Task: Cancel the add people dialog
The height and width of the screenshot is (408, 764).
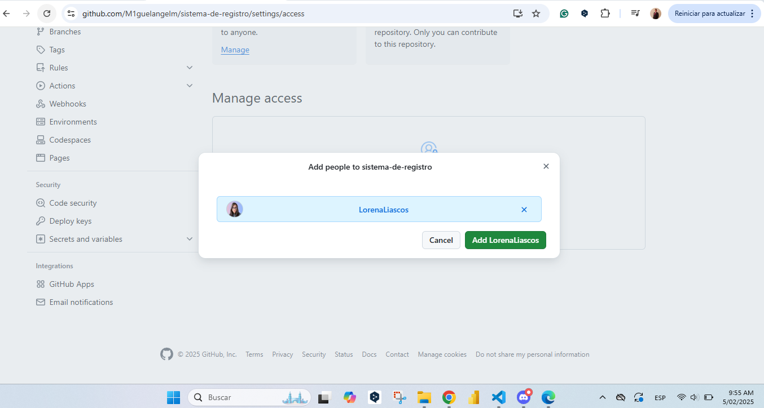Action: pos(441,240)
